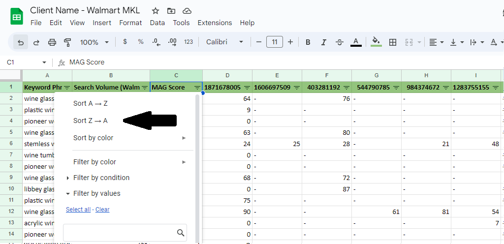Open the Help menu
This screenshot has width=504, height=244.
(x=247, y=23)
